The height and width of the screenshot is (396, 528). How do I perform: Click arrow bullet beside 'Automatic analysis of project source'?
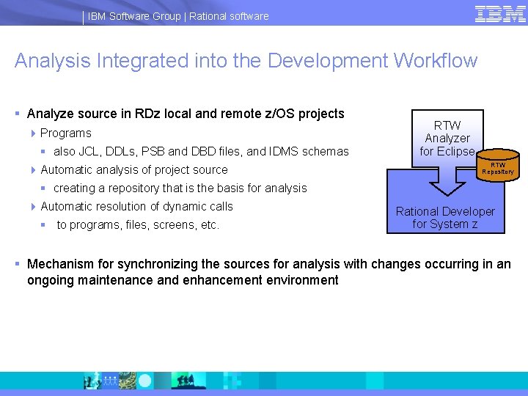(33, 170)
